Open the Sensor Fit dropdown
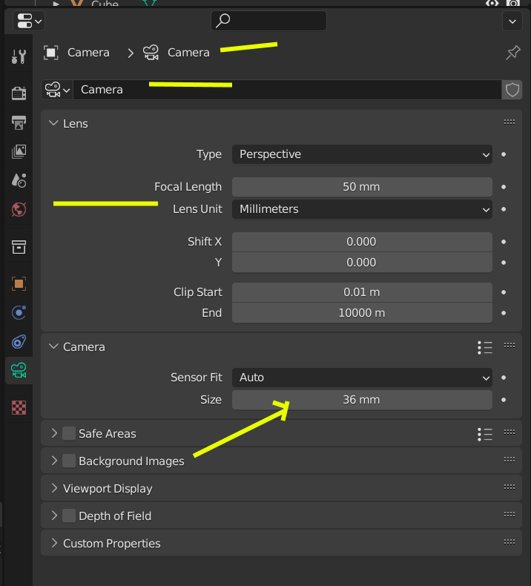This screenshot has height=586, width=531. [362, 378]
